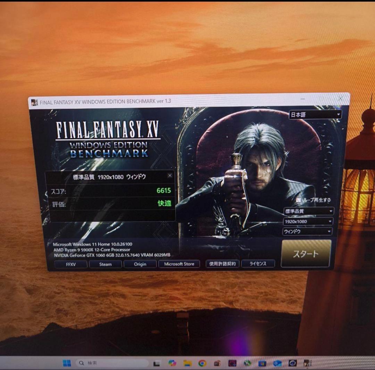Open File Explorer folder icon in taskbar
Screen dimensions: 375x370
tap(187, 364)
